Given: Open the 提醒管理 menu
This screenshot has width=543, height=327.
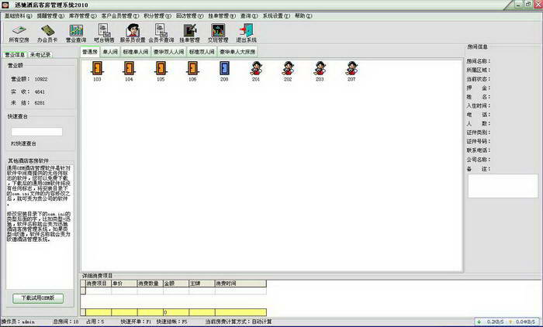Looking at the screenshot, I should click(50, 16).
